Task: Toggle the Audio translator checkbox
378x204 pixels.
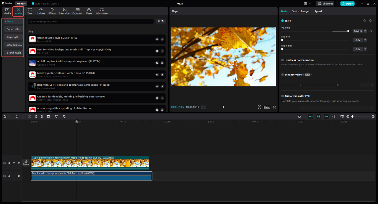Action: [x=283, y=96]
